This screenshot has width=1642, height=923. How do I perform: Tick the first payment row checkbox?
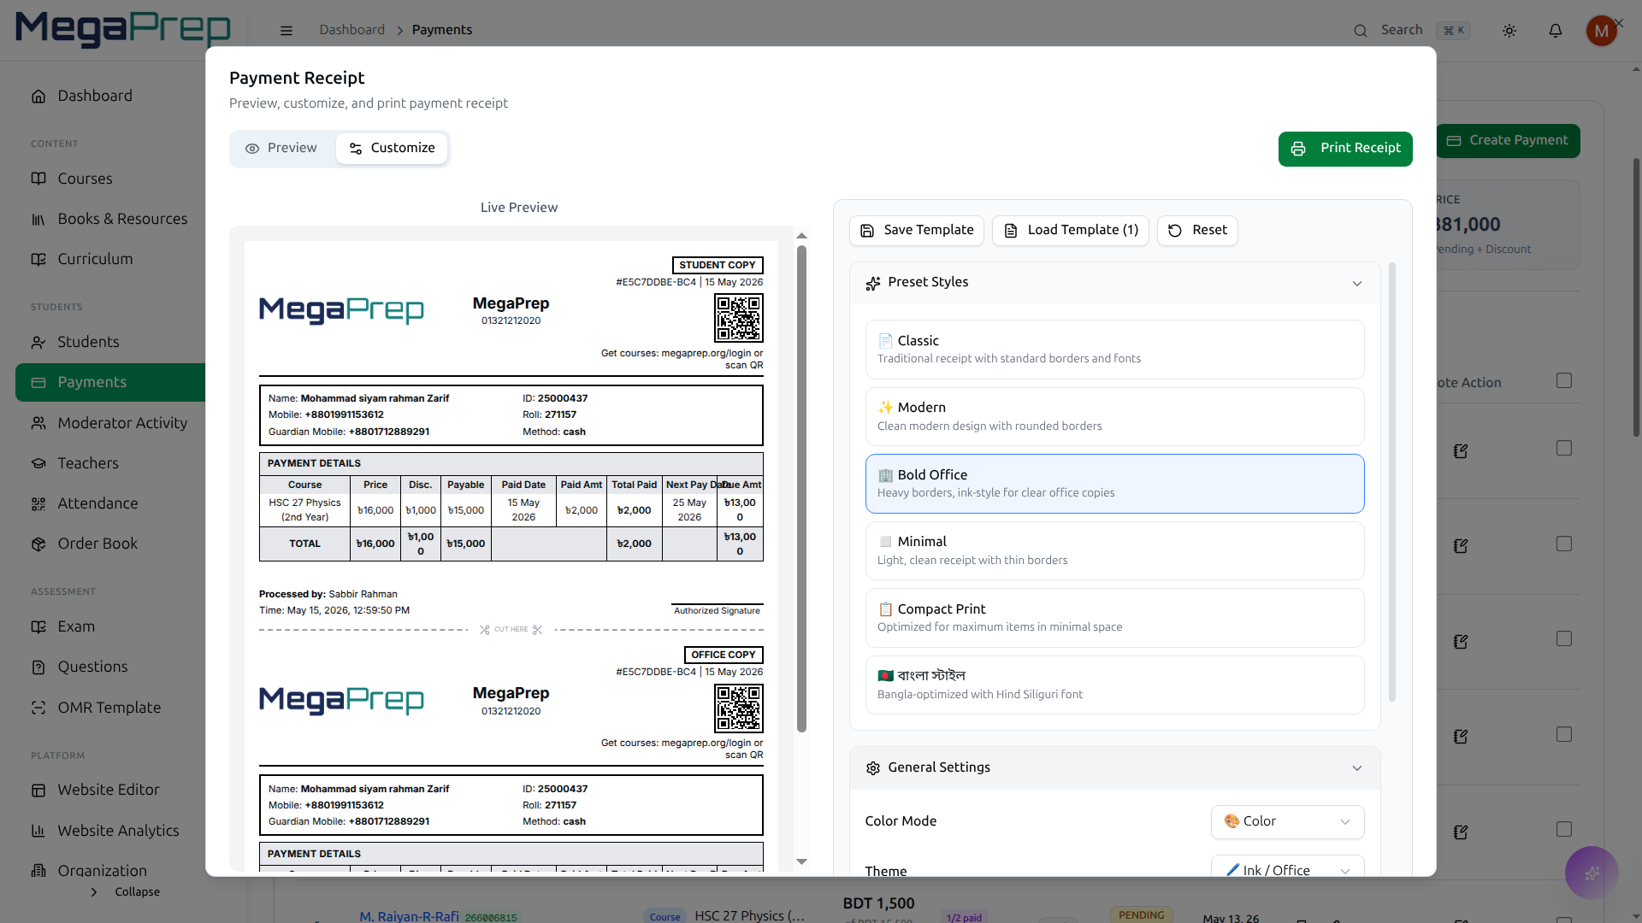click(x=1564, y=448)
